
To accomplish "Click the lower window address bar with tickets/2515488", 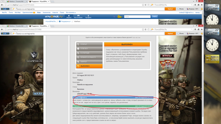I will (x=73, y=30).
